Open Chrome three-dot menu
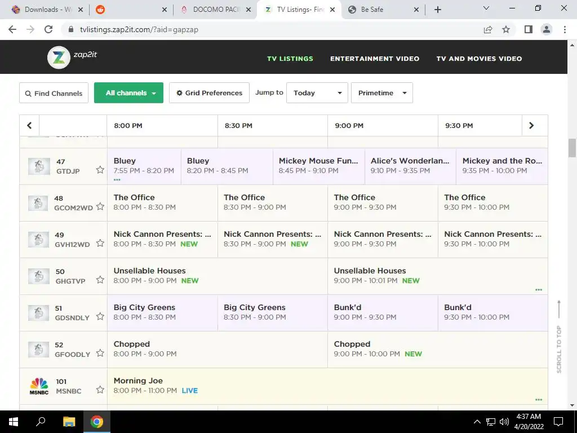577x433 pixels. pyautogui.click(x=565, y=29)
